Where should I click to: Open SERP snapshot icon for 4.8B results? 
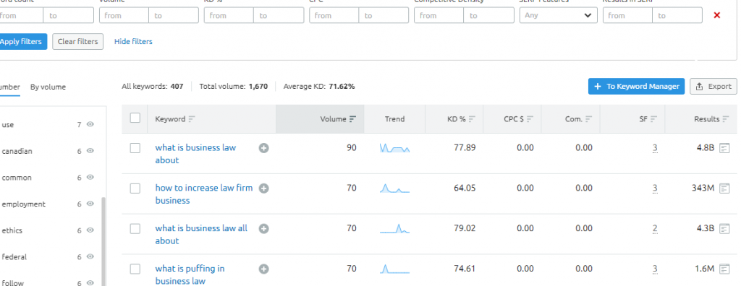pyautogui.click(x=724, y=148)
